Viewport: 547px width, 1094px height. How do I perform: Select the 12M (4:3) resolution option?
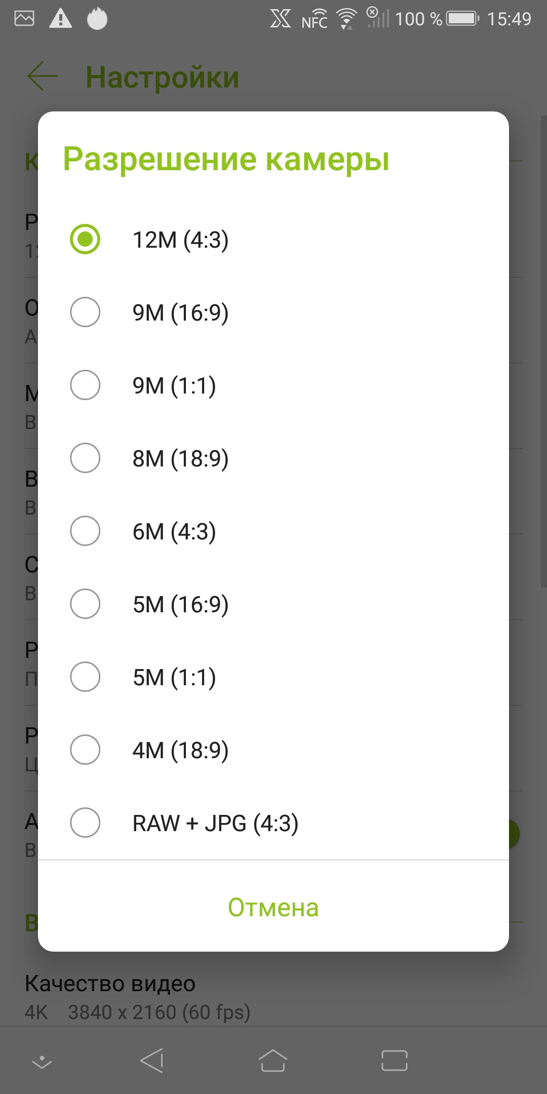coord(85,239)
